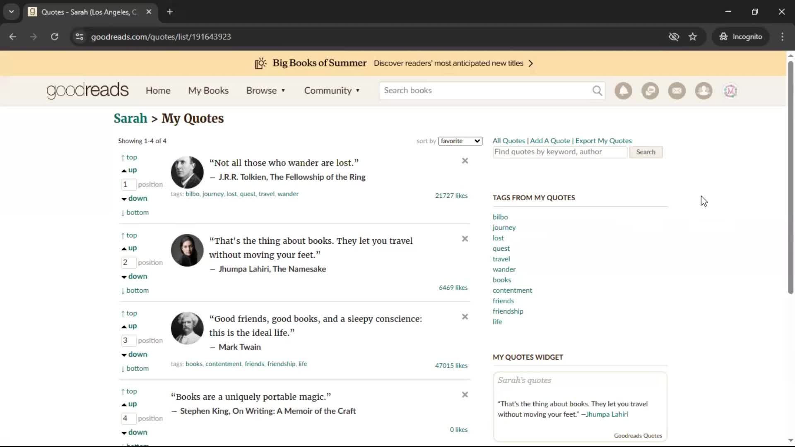Open the discussions chat bubble icon
The image size is (795, 447).
650,91
